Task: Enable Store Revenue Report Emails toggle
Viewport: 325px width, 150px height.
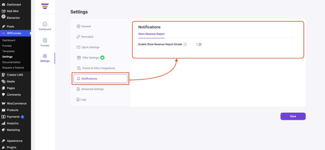Action: pyautogui.click(x=199, y=44)
